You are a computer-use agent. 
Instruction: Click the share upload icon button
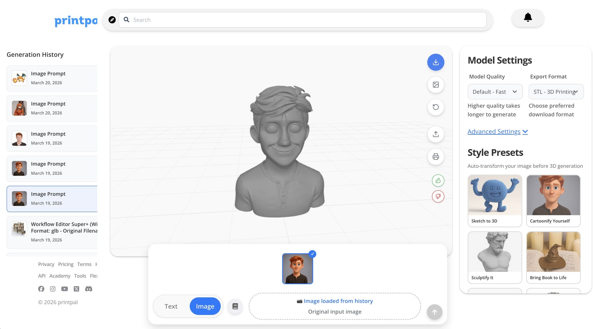point(436,134)
